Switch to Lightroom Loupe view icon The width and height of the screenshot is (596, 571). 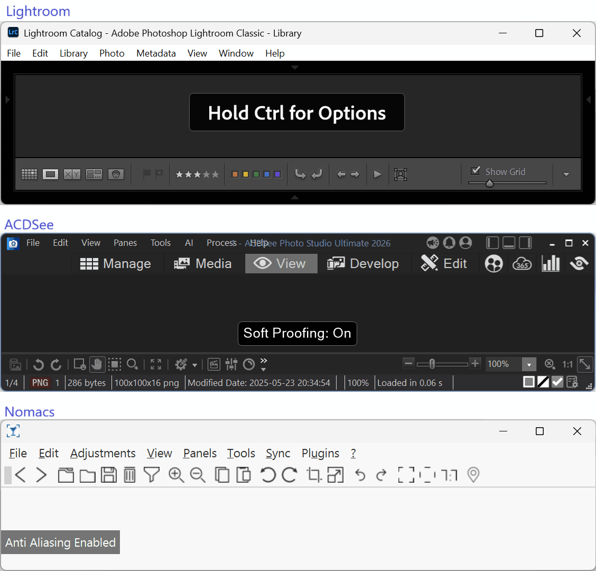coord(50,174)
